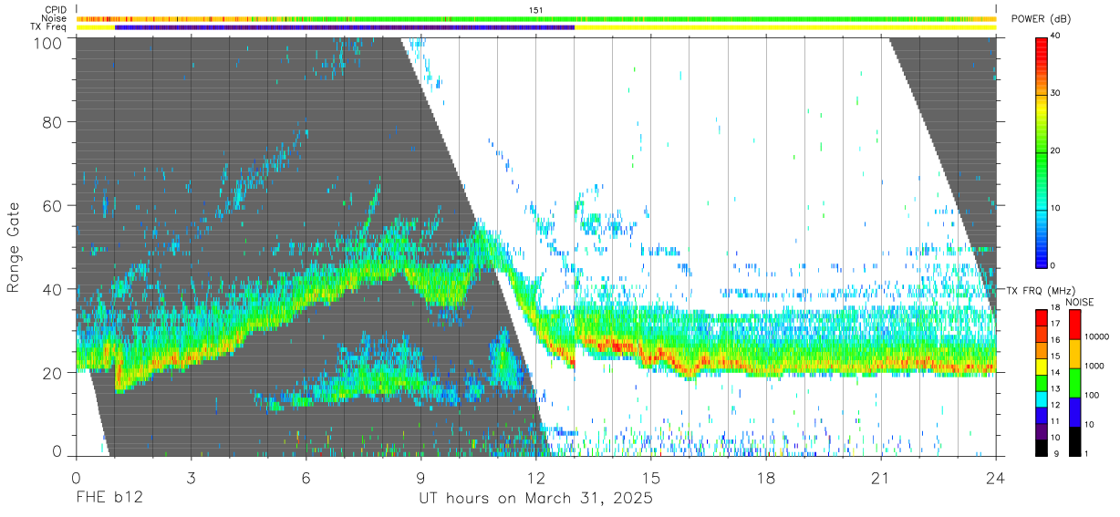Viewport: 1120px width, 517px height.
Task: Click range gate tick label '60'
Action: tap(54, 206)
